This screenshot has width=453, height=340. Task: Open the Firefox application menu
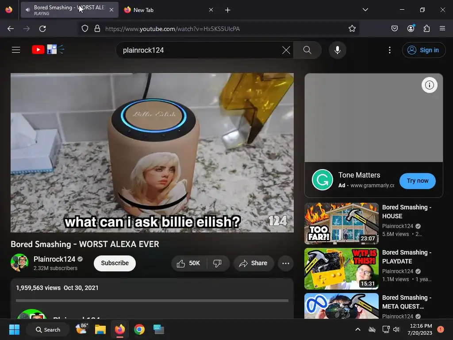(x=442, y=28)
